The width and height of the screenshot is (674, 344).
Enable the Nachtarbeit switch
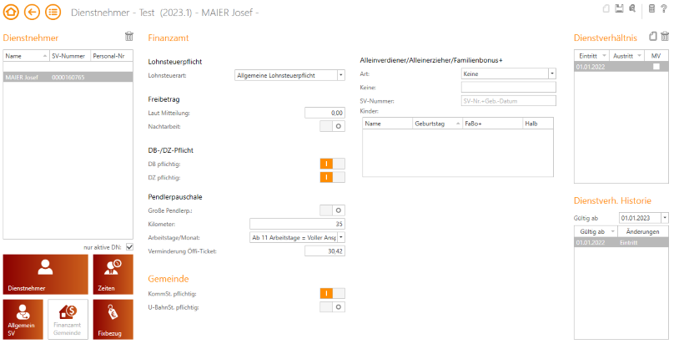pyautogui.click(x=332, y=126)
